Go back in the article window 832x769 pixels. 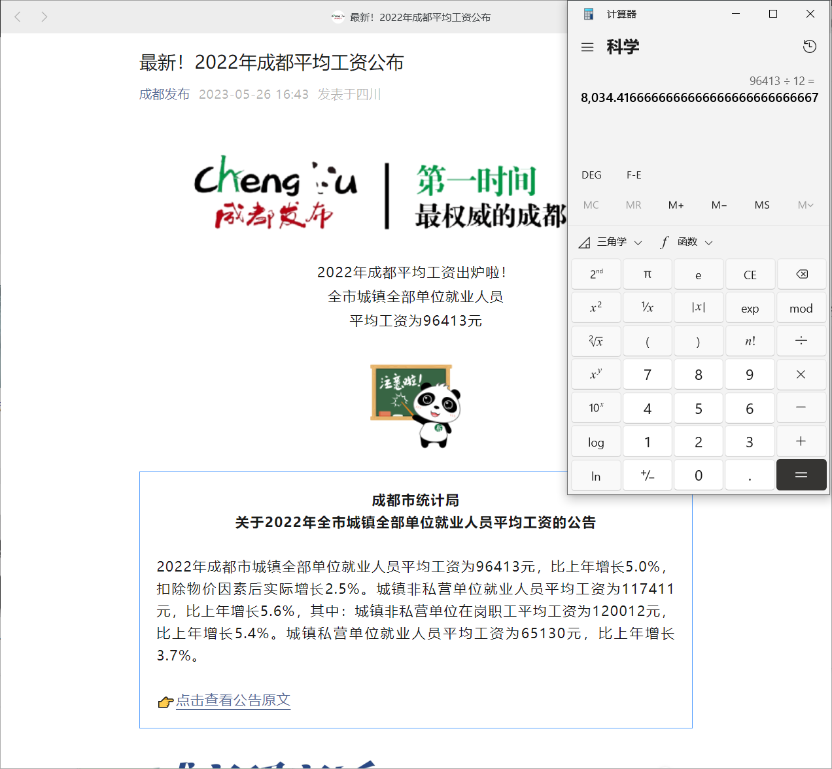18,16
